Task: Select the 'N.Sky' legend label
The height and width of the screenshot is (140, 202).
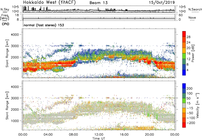Action: coord(5,9)
